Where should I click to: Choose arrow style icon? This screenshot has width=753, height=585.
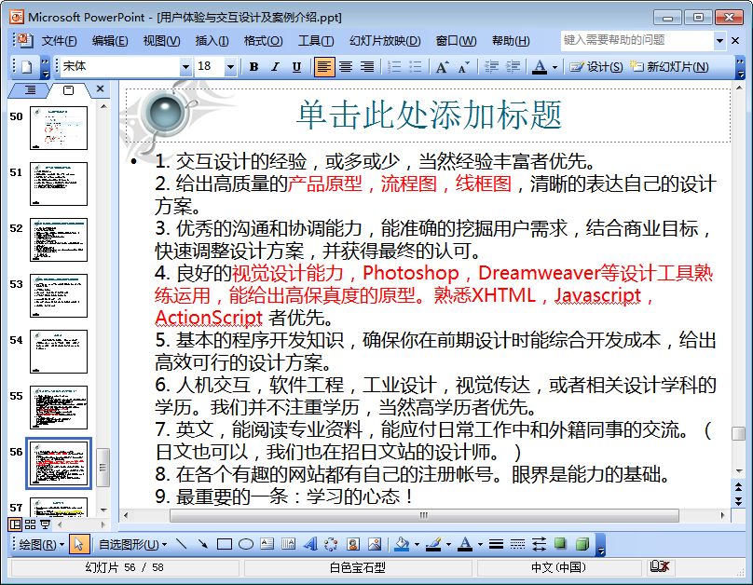539,544
